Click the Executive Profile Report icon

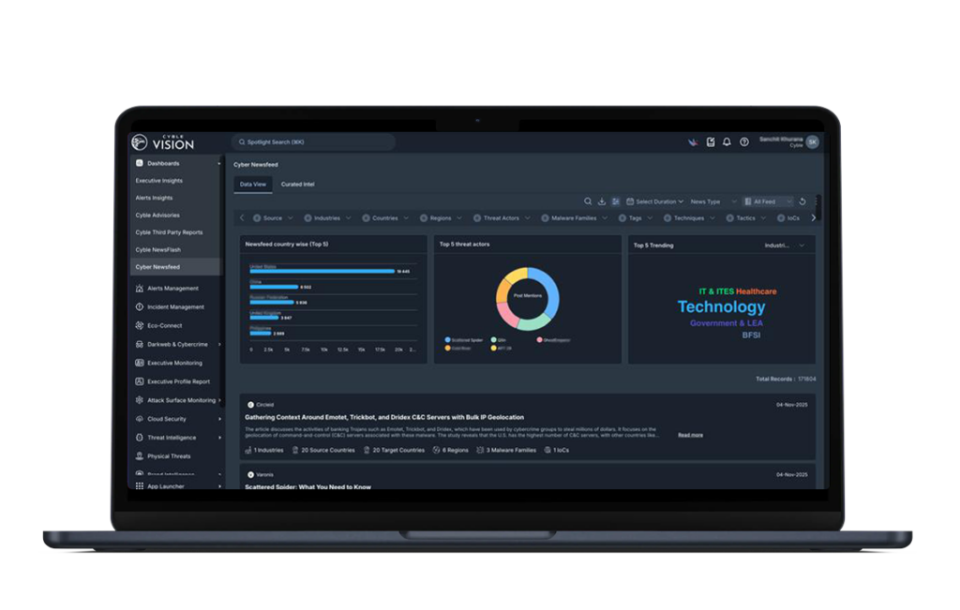pyautogui.click(x=139, y=381)
